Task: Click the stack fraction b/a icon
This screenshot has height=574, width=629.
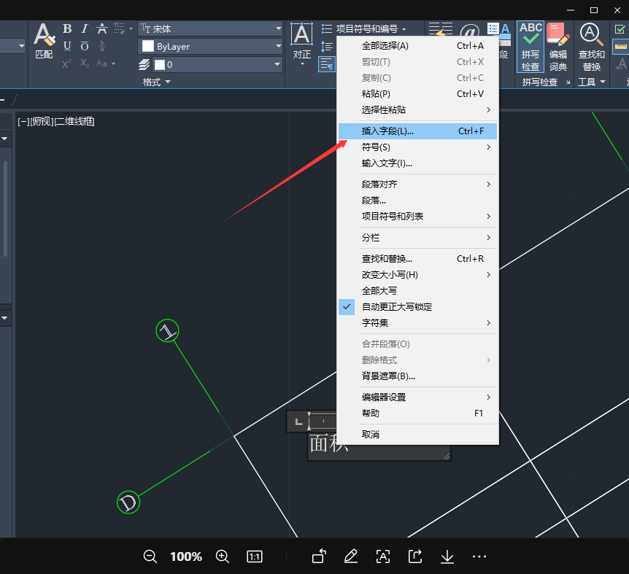Action: point(102,46)
